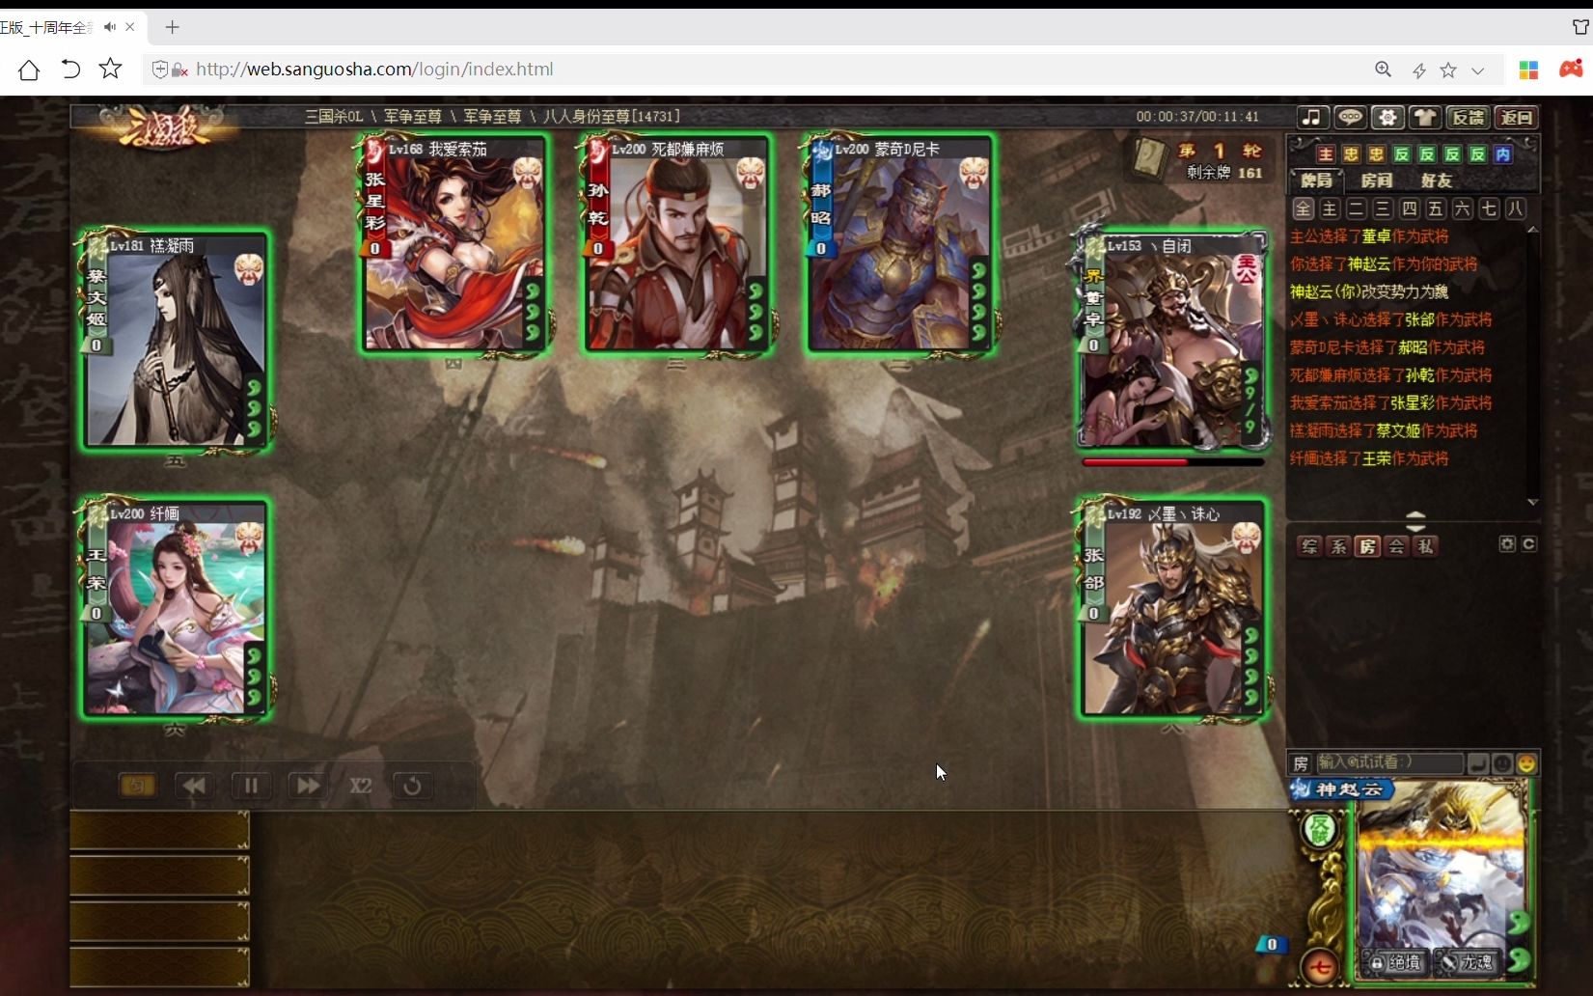Select the 全 log filter
Viewport: 1593px width, 996px height.
pyautogui.click(x=1303, y=208)
